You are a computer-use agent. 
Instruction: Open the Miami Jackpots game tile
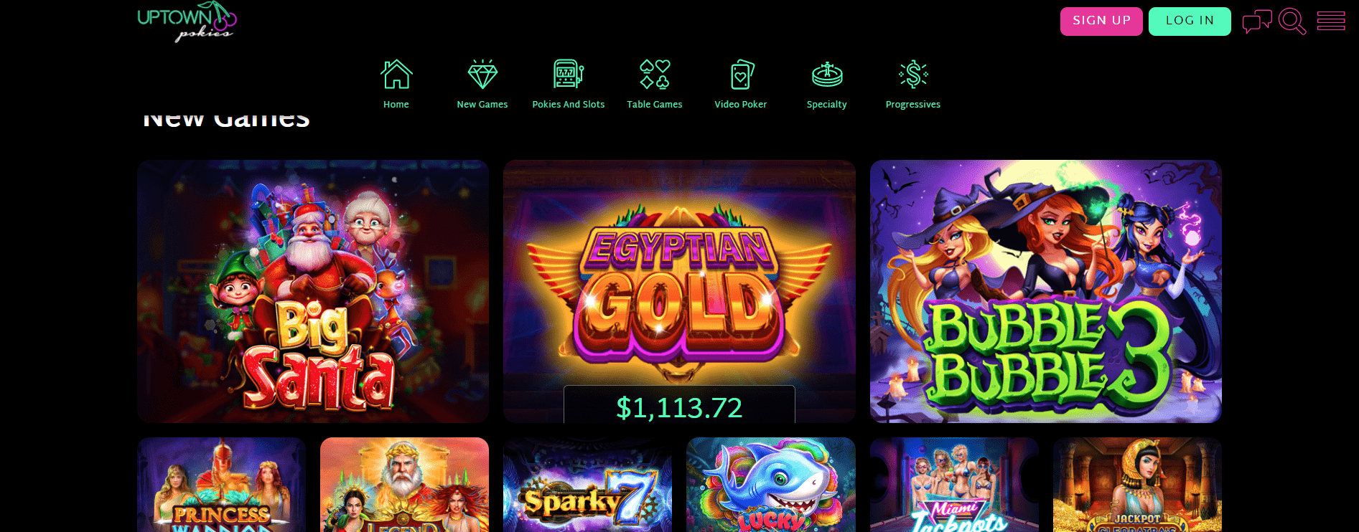[x=954, y=485]
